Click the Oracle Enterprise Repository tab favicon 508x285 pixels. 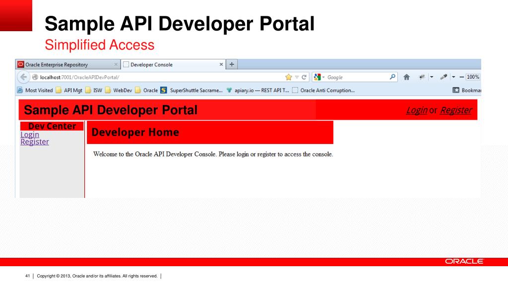(21, 64)
